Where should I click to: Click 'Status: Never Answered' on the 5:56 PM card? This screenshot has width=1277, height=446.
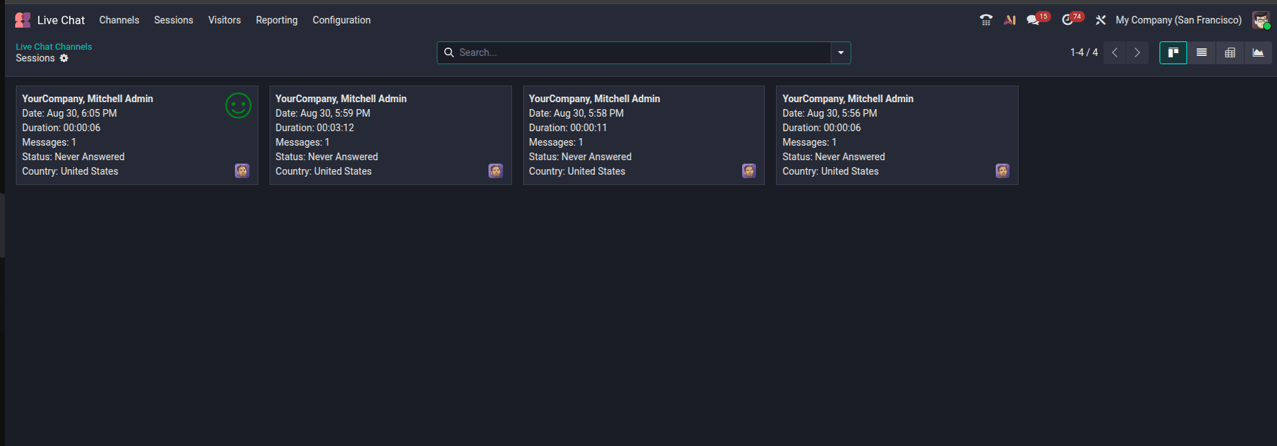[x=833, y=157]
